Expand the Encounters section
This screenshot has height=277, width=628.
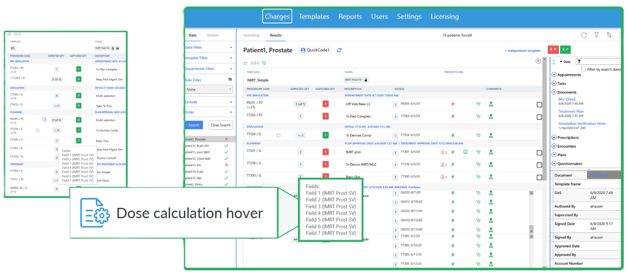click(x=554, y=146)
